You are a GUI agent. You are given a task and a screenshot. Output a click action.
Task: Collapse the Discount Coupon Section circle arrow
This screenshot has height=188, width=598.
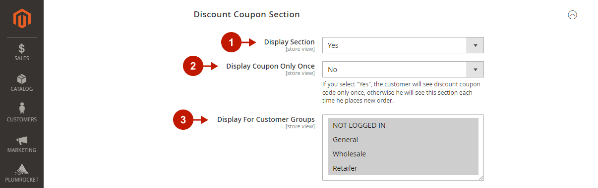[x=572, y=15]
